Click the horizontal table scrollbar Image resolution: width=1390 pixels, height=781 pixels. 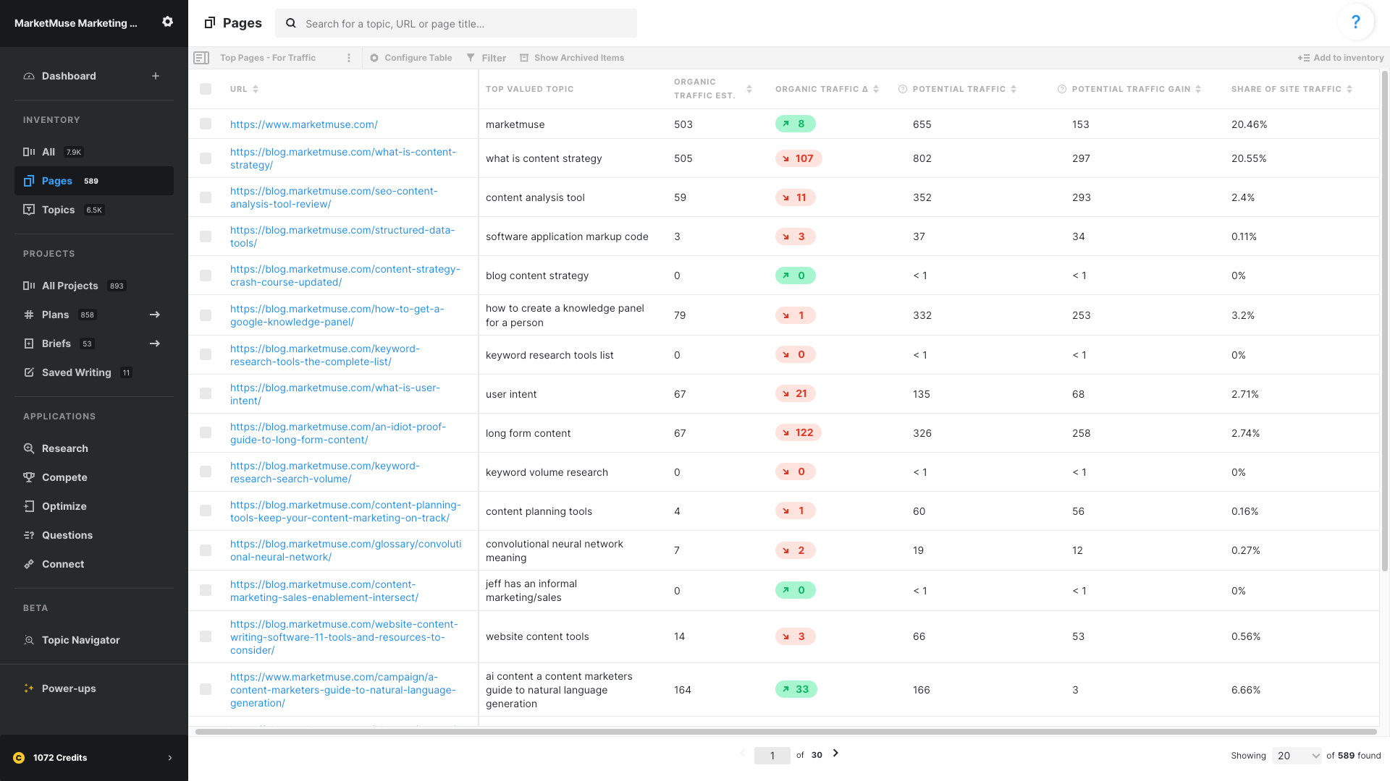point(785,732)
